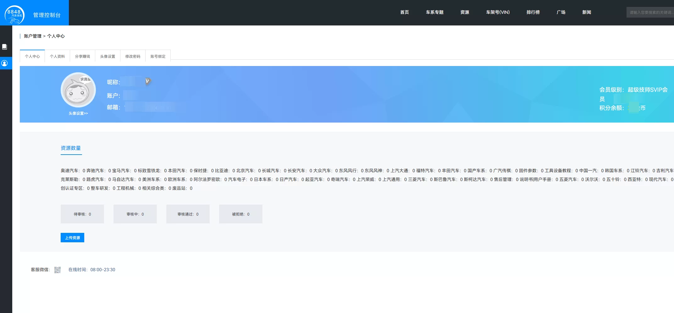This screenshot has height=313, width=674.
Task: Select the user account sidebar icon
Action: (4, 63)
